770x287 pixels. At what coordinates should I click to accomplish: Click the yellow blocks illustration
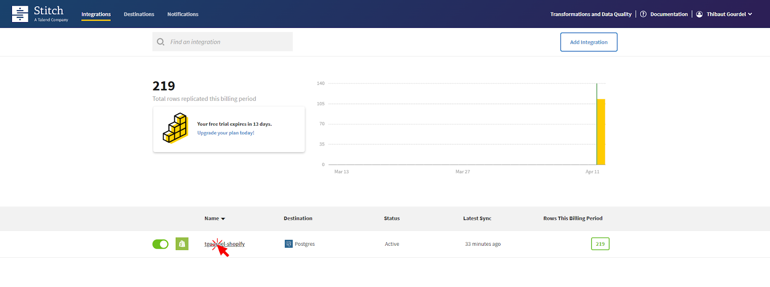[175, 128]
